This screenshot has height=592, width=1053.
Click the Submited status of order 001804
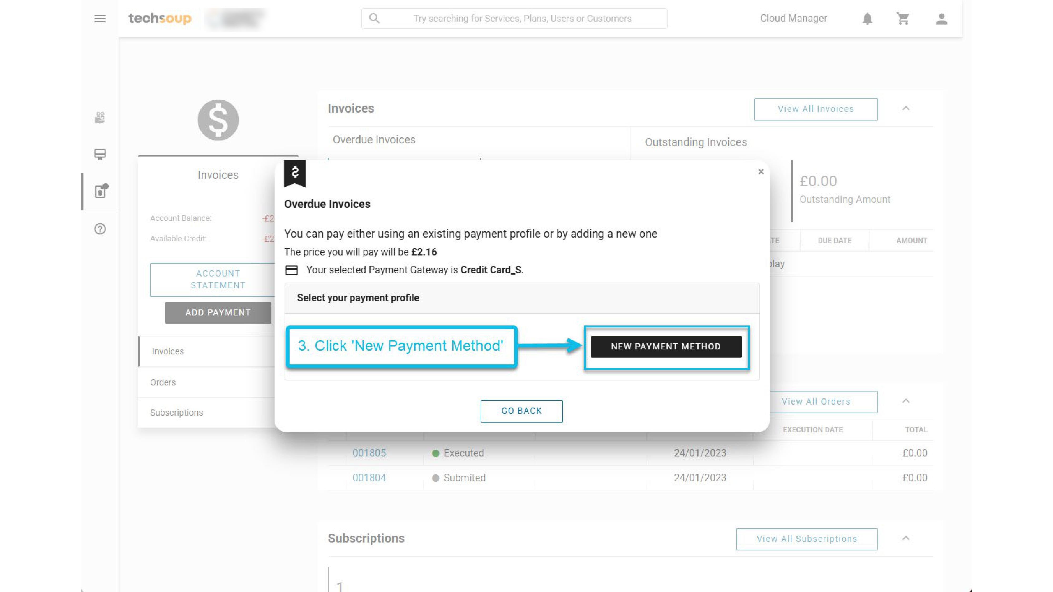(459, 478)
